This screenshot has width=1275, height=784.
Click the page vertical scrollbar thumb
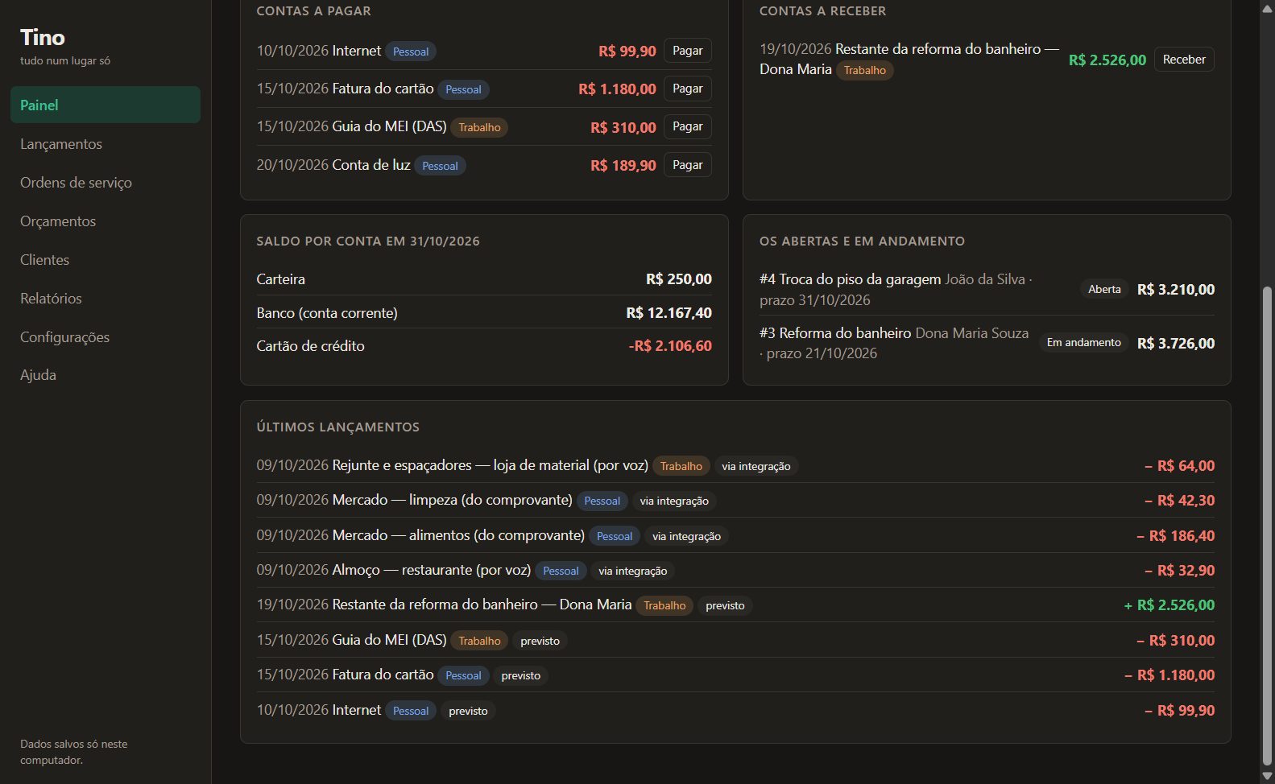1268,525
